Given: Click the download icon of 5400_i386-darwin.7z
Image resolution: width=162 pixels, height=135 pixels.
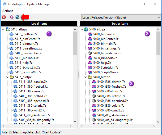Looking at the screenshot, I should [94, 82].
